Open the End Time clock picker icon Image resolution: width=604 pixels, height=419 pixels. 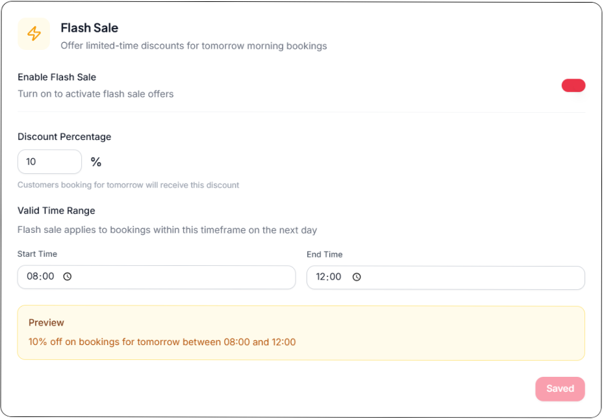[357, 277]
